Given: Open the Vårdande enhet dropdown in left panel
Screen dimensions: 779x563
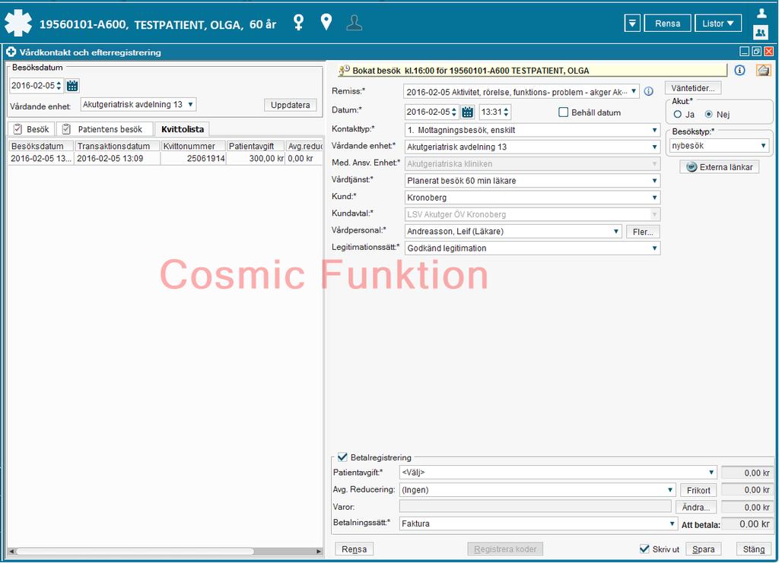Looking at the screenshot, I should click(x=138, y=105).
